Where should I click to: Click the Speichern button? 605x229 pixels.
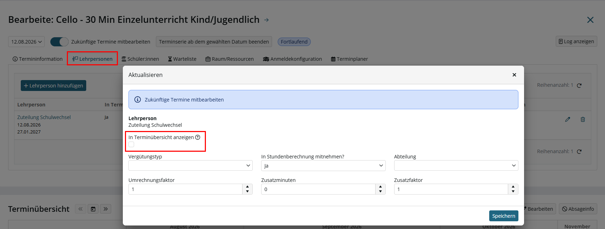pos(504,216)
